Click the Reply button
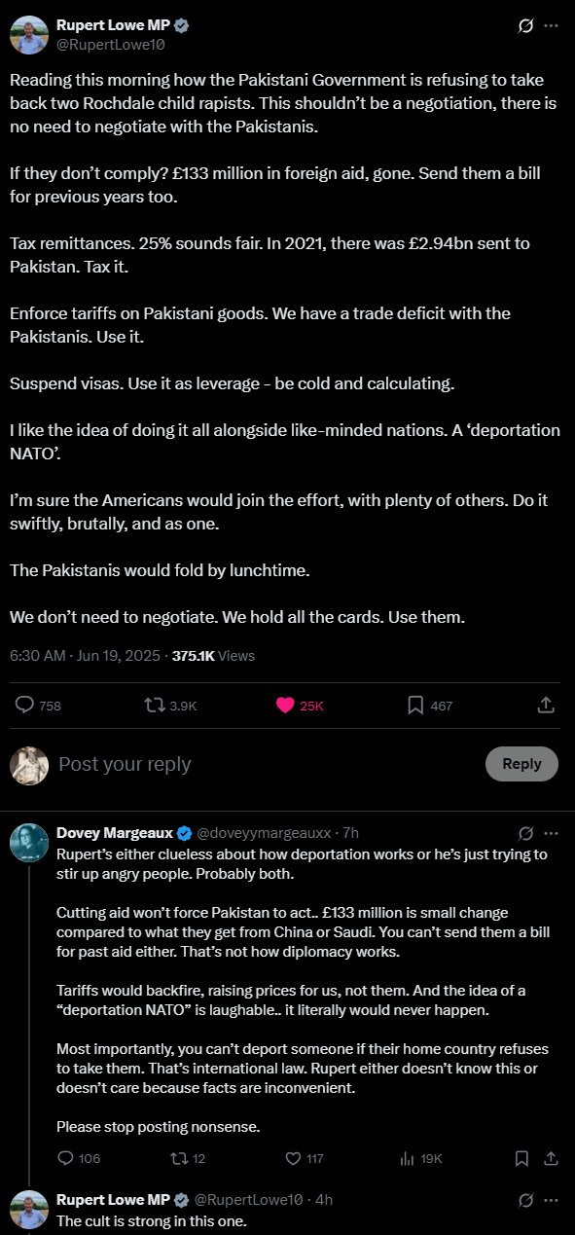The height and width of the screenshot is (1235, 575). [521, 764]
